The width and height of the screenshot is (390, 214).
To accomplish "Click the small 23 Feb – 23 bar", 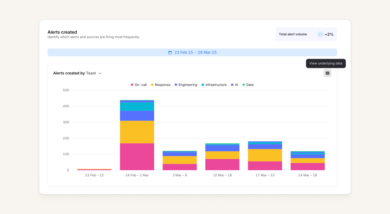I will pos(94,169).
